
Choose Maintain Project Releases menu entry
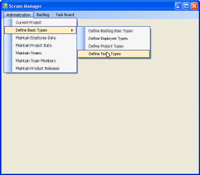pyautogui.click(x=40, y=68)
